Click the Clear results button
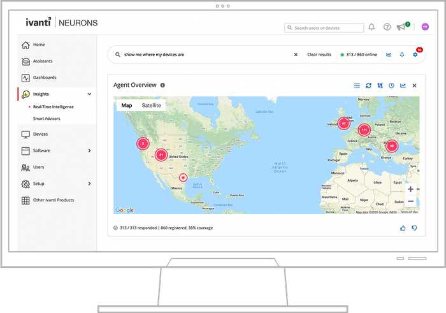Viewport: 446px width, 313px height. tap(319, 55)
